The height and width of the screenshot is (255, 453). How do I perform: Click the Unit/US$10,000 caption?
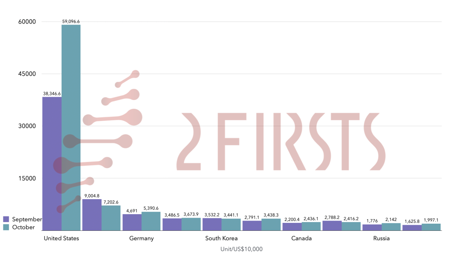click(242, 249)
